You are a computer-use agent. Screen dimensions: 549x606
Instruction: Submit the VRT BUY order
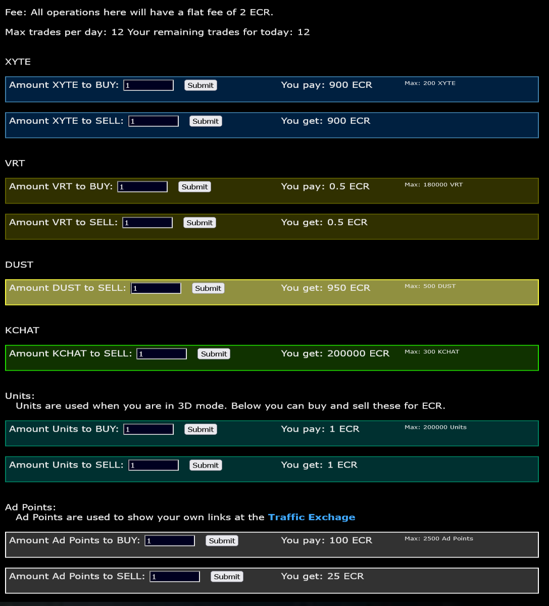(194, 187)
